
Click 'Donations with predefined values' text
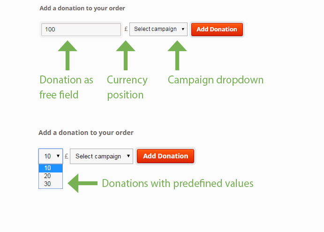[x=178, y=183]
